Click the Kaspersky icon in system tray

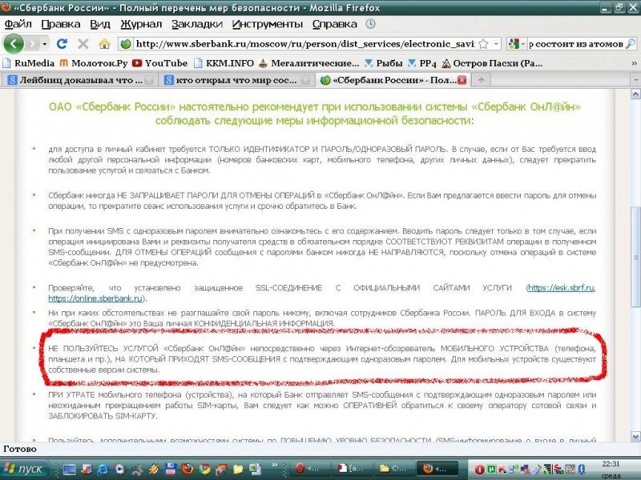[502, 469]
